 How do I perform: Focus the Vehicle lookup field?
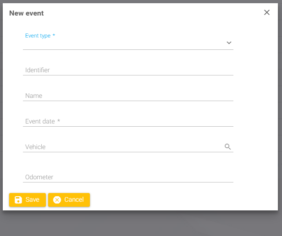122,147
